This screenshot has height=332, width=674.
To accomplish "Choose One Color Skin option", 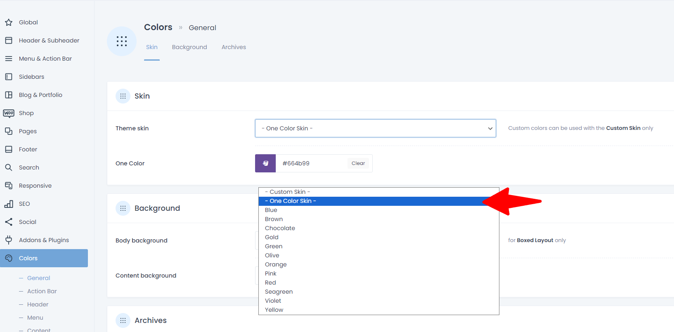I will pyautogui.click(x=378, y=201).
